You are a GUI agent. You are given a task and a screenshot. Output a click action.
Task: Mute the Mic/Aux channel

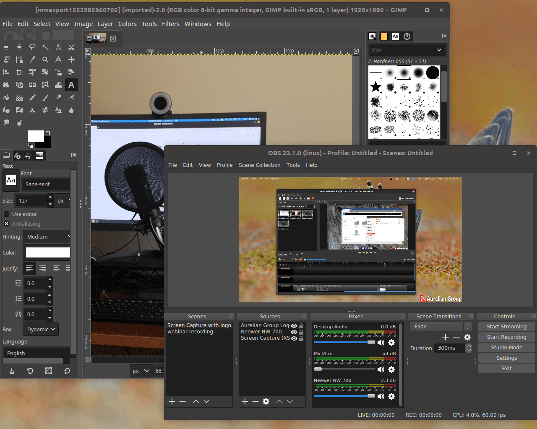(381, 369)
